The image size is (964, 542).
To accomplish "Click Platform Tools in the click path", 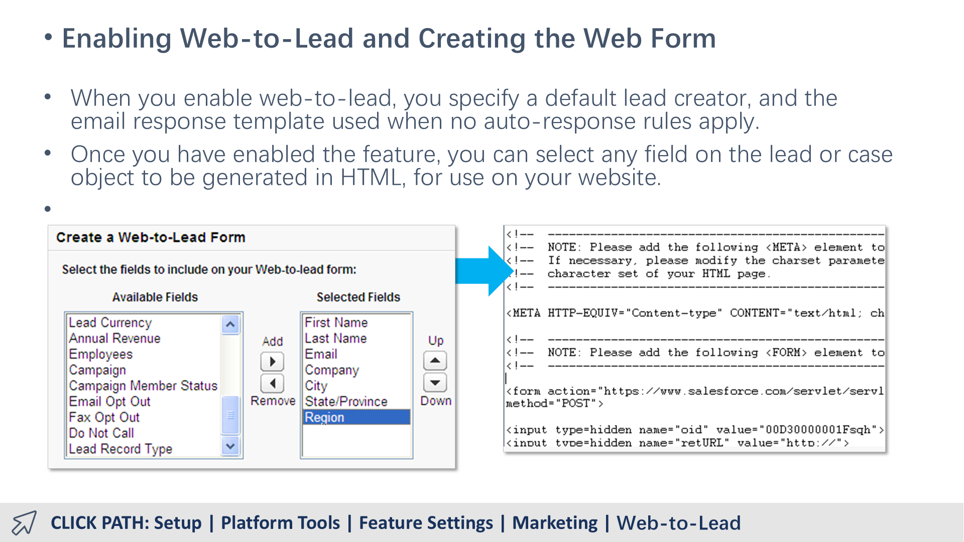I will 280,523.
